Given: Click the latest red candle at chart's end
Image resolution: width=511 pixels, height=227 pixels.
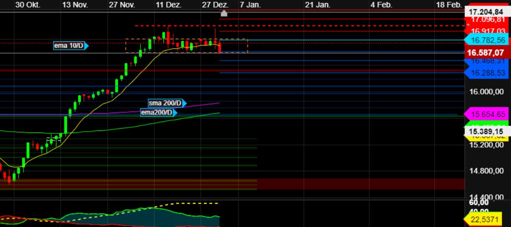Looking at the screenshot, I should 220,47.
